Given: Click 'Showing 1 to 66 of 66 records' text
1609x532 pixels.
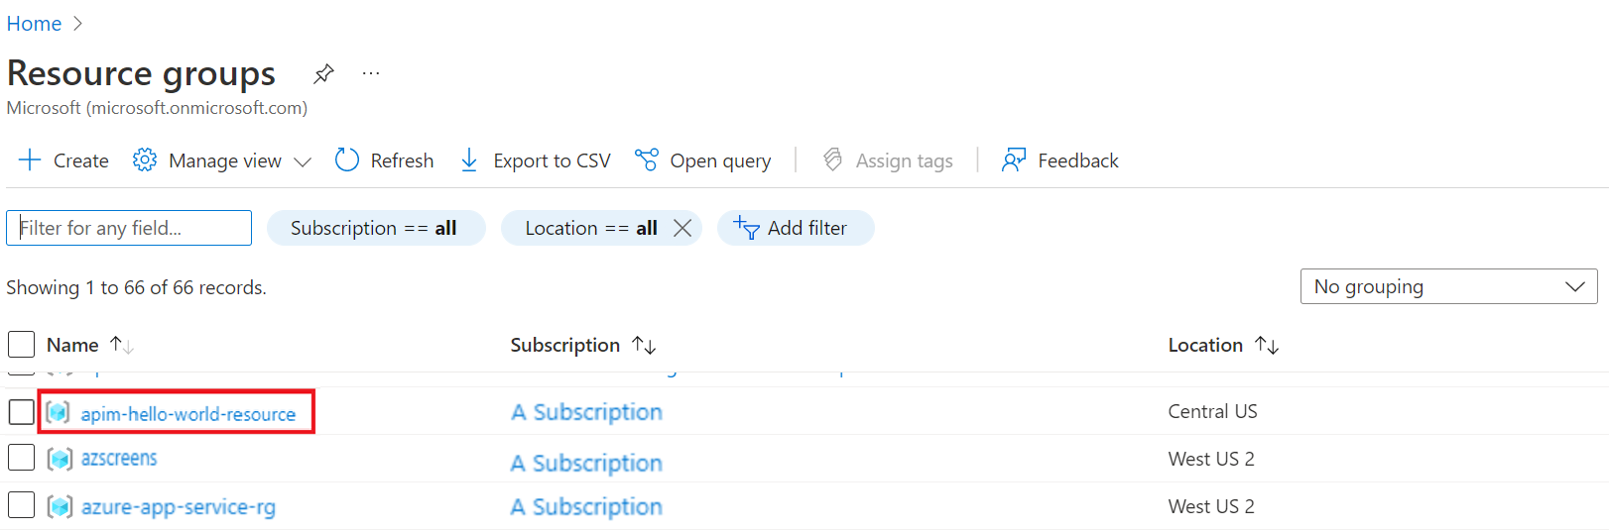Looking at the screenshot, I should click(x=136, y=287).
